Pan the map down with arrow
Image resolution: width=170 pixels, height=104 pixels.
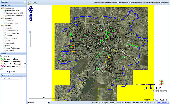pos(31,12)
